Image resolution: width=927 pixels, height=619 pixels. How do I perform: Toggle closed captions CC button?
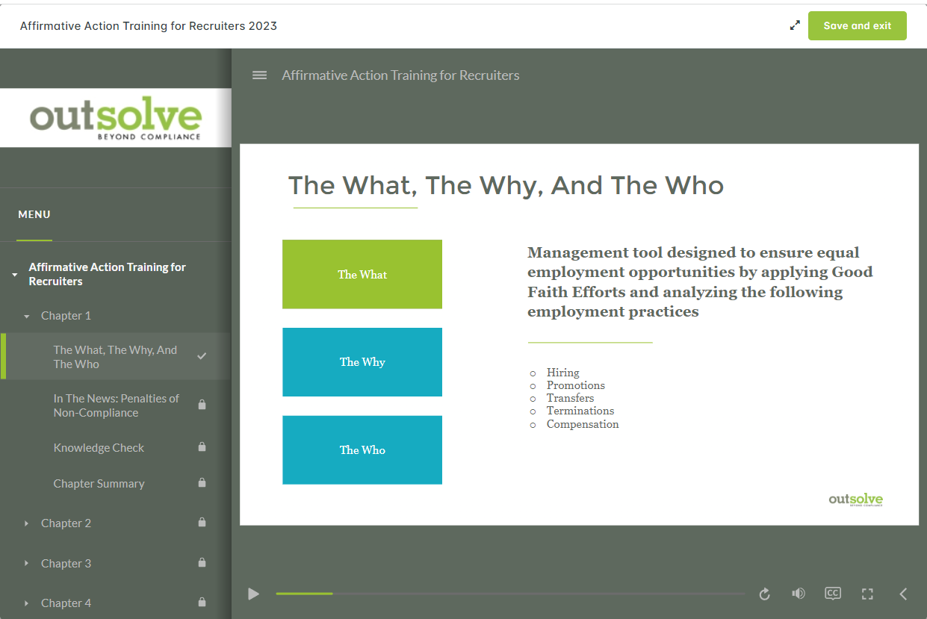832,594
